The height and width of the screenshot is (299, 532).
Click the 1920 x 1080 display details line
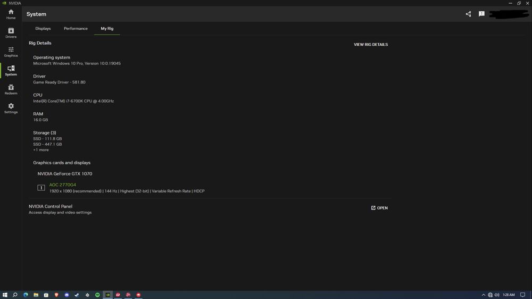(x=127, y=191)
